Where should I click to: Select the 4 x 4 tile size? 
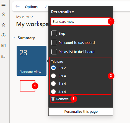(x=53, y=92)
